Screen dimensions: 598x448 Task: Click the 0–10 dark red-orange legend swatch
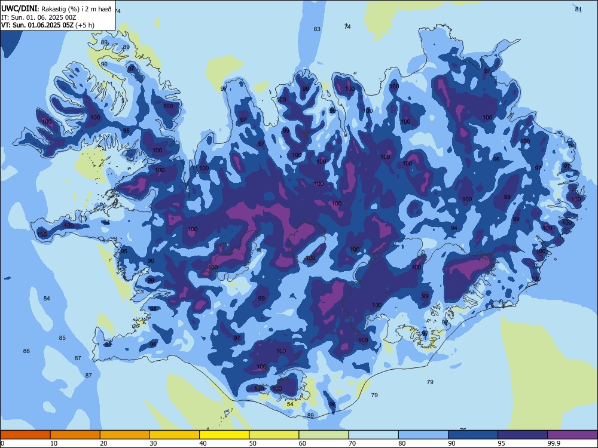[x=25, y=435]
